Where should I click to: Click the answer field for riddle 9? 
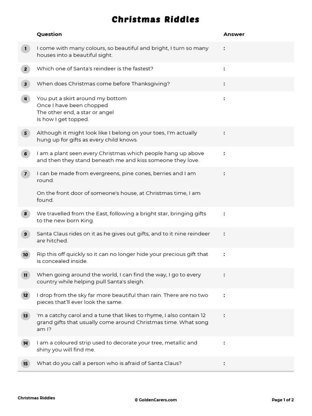coord(257,237)
